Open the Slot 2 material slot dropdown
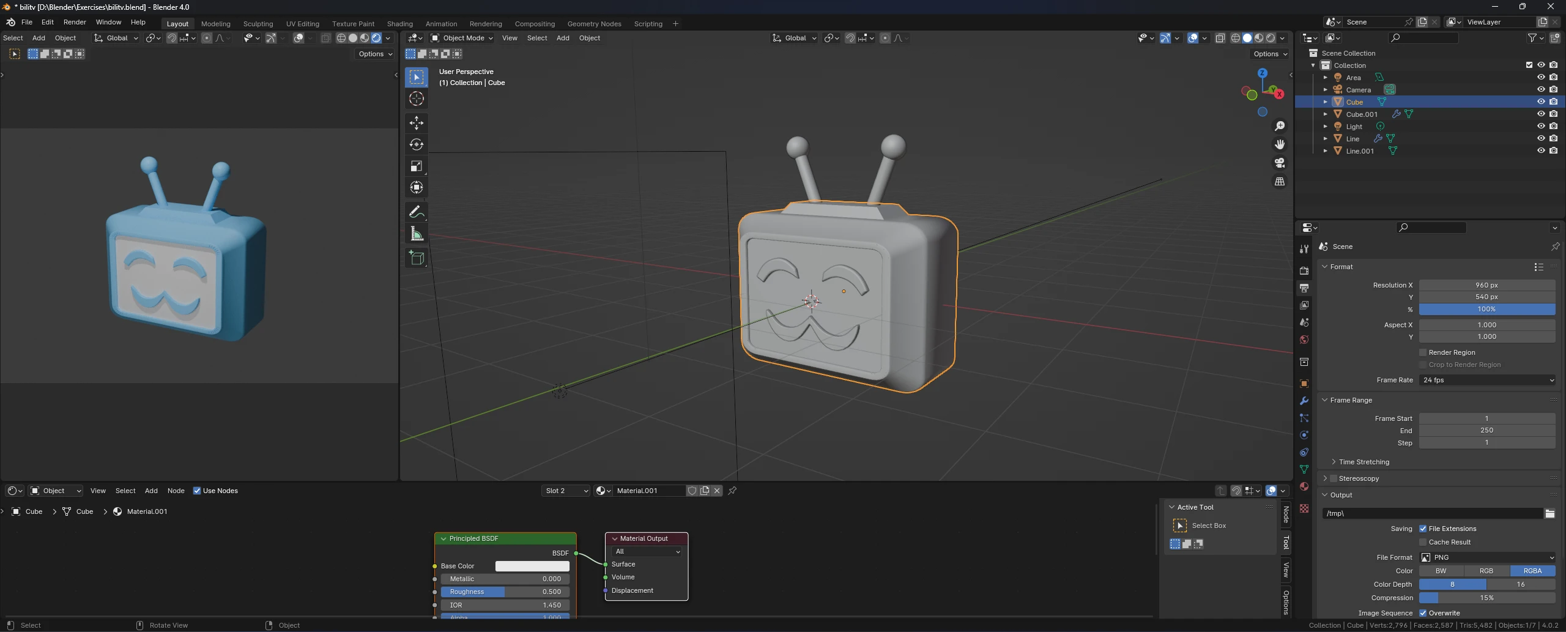 tap(566, 491)
